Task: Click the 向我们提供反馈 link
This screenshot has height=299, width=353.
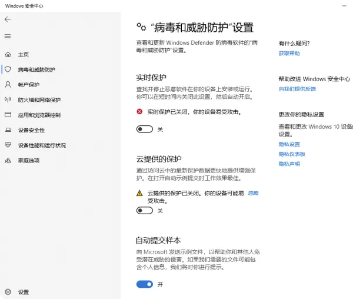Action: click(x=297, y=89)
